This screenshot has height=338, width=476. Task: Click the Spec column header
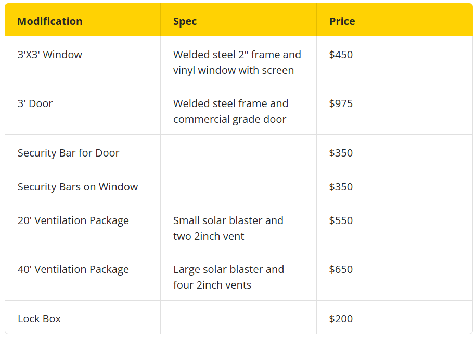185,21
